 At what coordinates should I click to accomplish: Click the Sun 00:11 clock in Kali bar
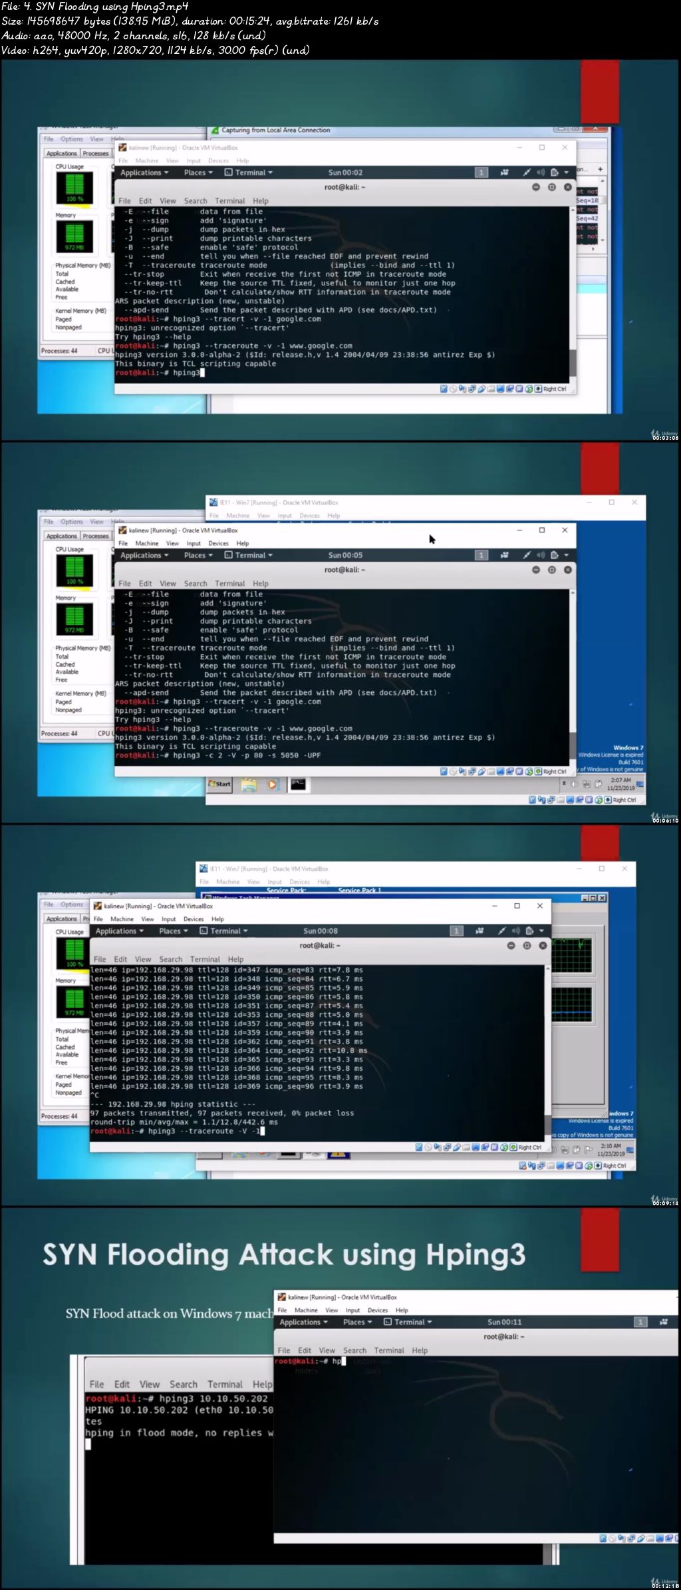pyautogui.click(x=505, y=1322)
